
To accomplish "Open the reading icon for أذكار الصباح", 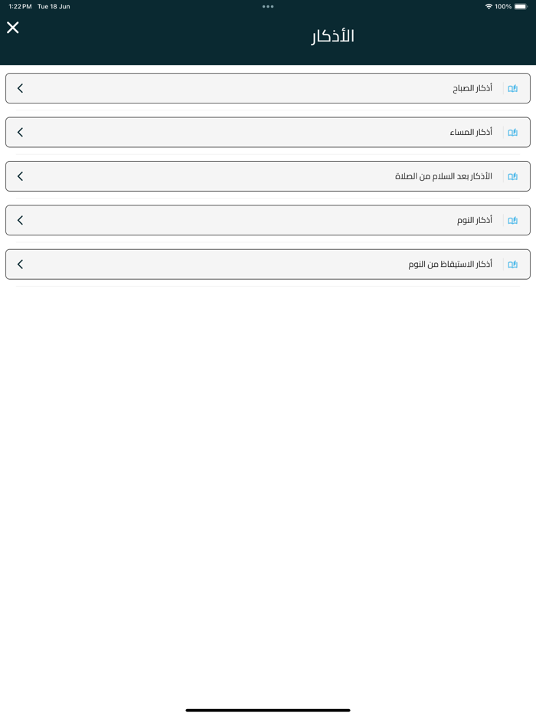I will pos(512,88).
